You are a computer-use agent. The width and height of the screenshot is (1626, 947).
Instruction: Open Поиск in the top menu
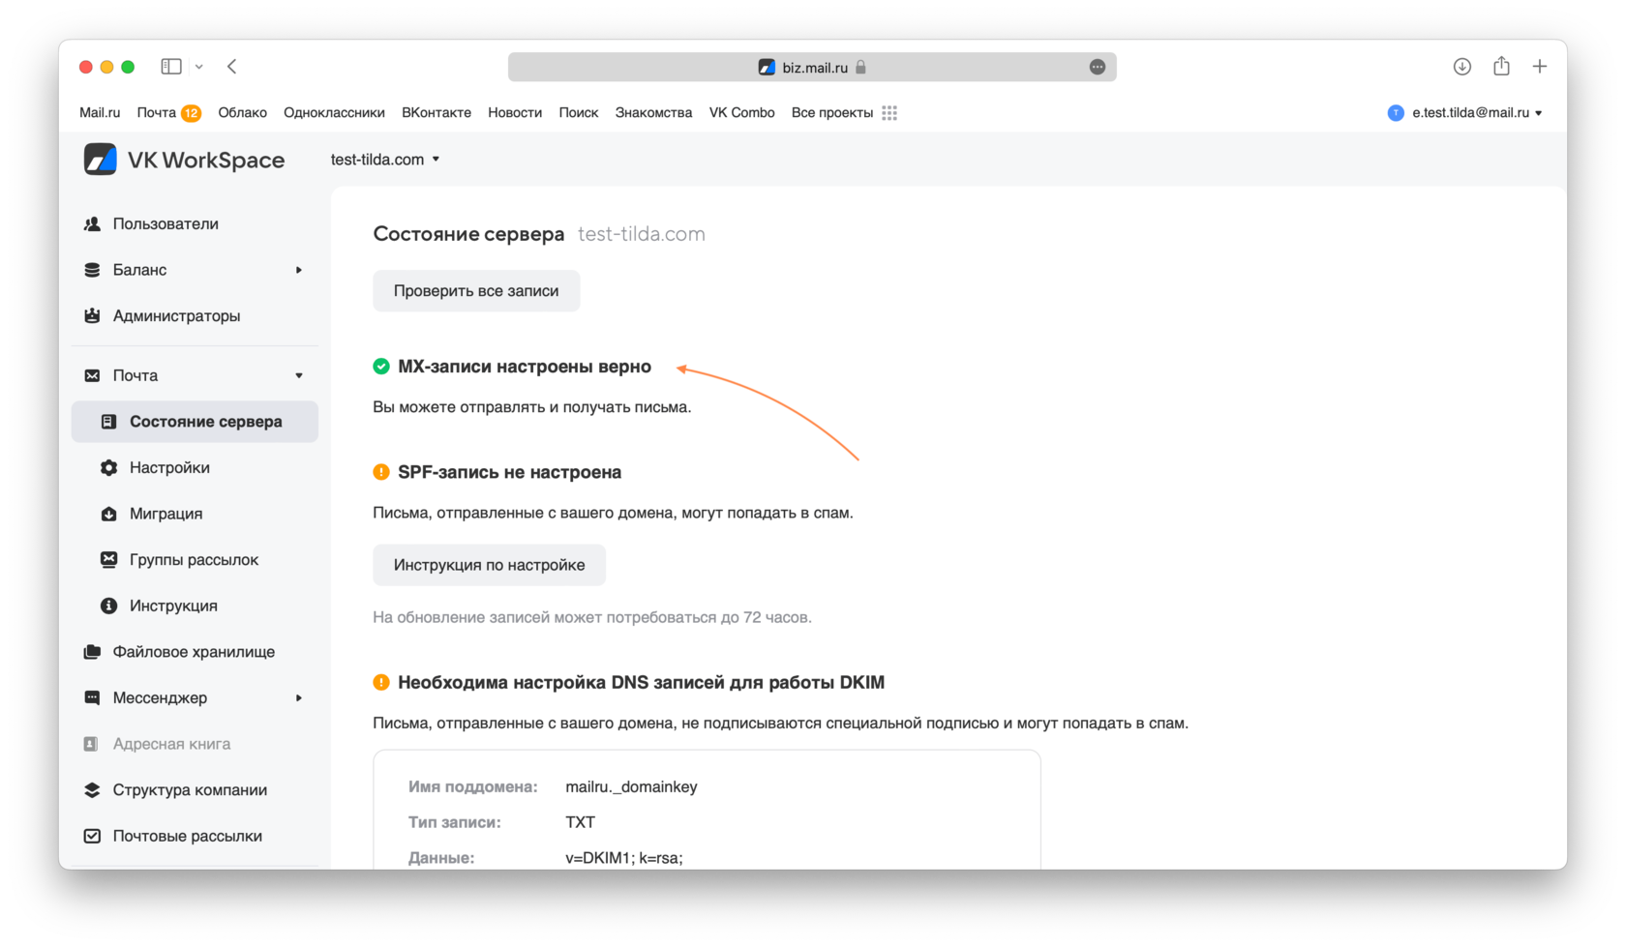[579, 113]
